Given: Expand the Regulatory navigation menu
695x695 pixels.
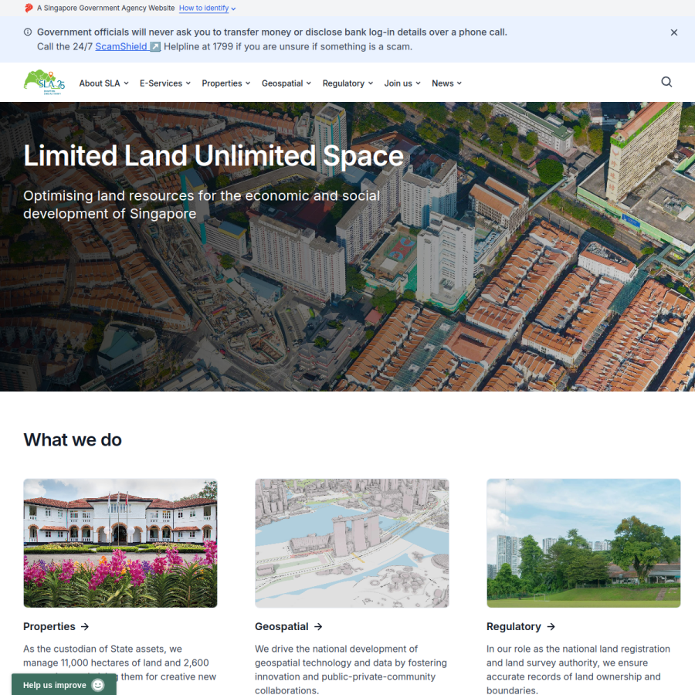Looking at the screenshot, I should click(x=348, y=83).
